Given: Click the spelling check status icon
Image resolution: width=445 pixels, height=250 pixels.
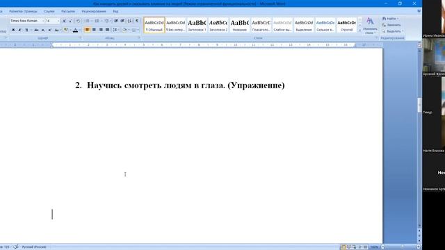Looking at the screenshot, I should tap(16, 247).
